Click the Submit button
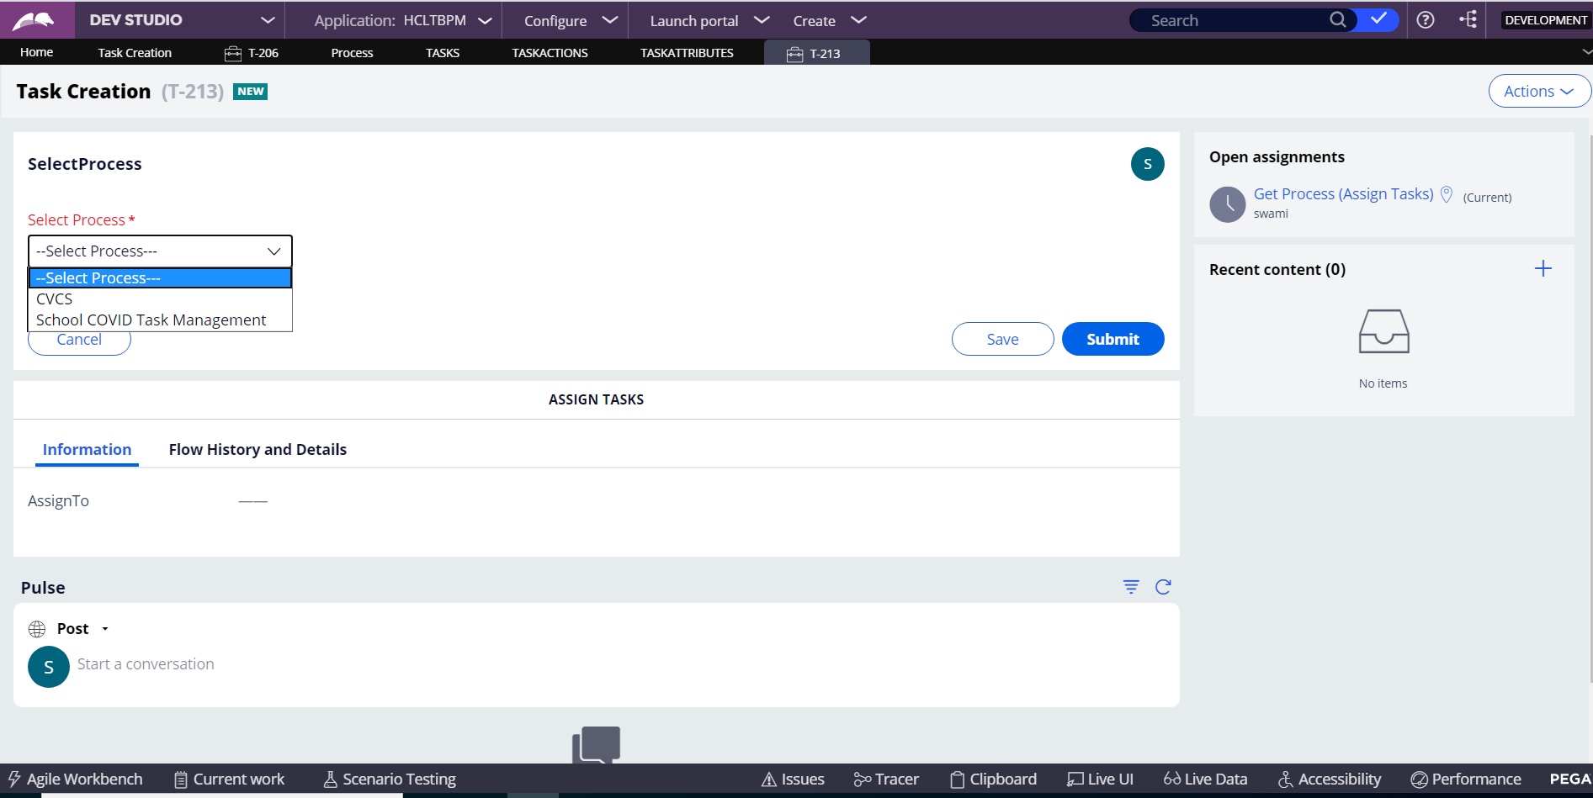Image resolution: width=1593 pixels, height=798 pixels. 1113,339
